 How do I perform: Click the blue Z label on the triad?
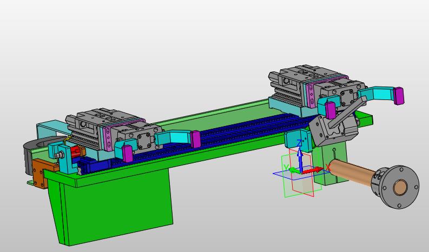pyautogui.click(x=299, y=143)
